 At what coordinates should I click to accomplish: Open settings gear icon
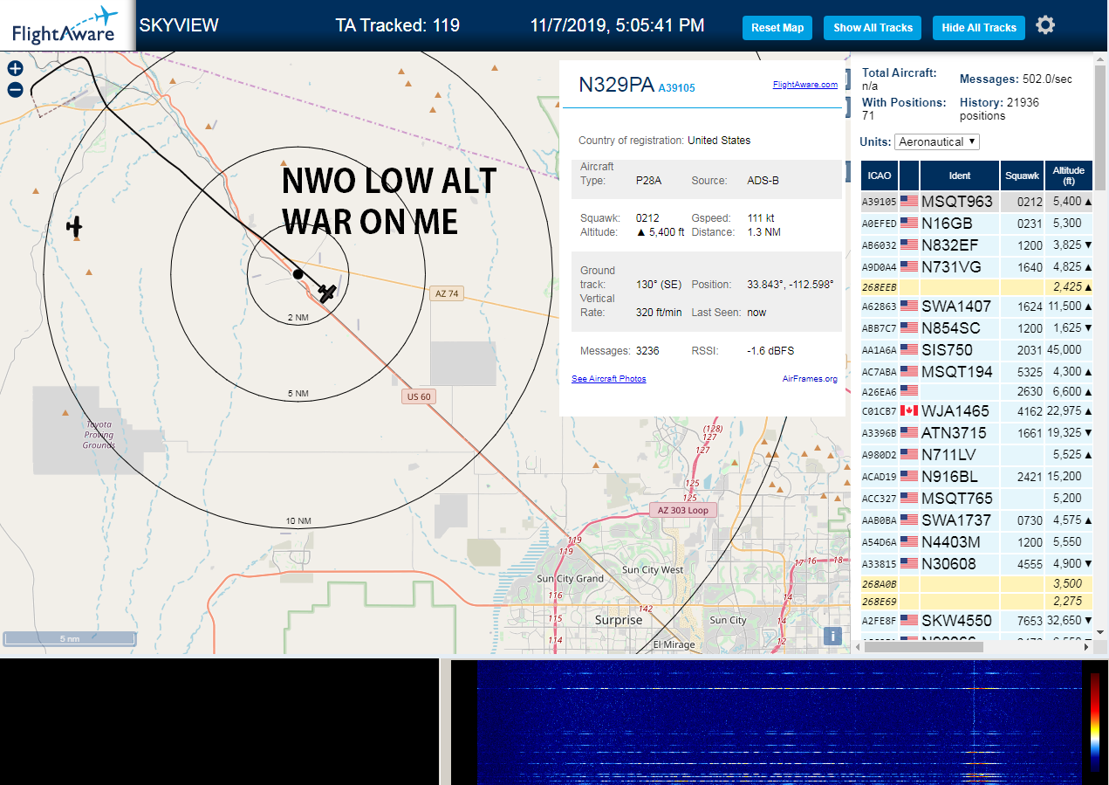point(1045,25)
